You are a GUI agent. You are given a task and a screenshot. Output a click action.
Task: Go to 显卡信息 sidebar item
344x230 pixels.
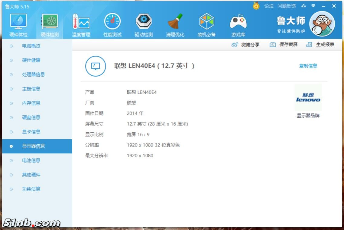click(31, 132)
